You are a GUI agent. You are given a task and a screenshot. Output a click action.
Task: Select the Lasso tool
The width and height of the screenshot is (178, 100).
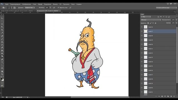pos(2,24)
